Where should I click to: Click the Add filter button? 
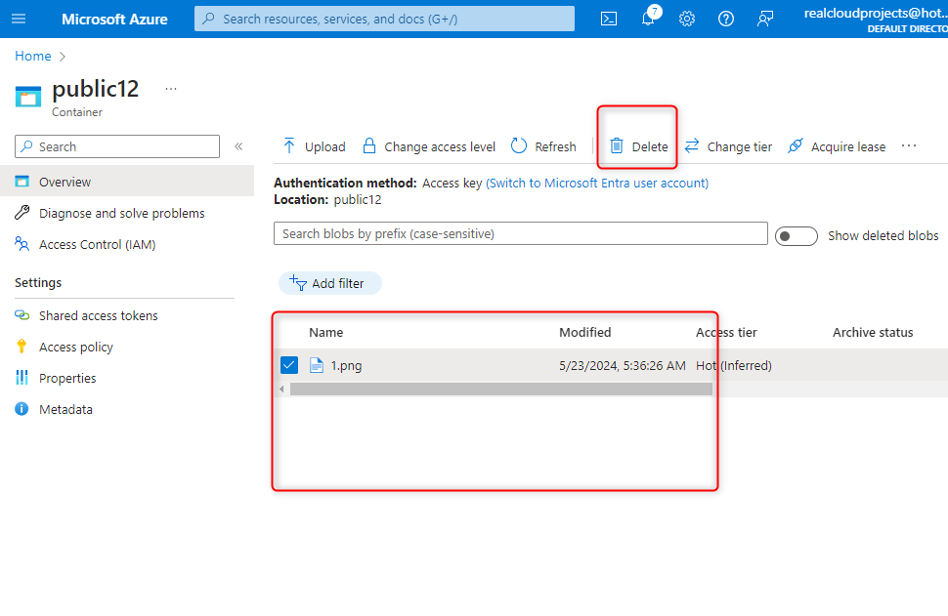[329, 283]
